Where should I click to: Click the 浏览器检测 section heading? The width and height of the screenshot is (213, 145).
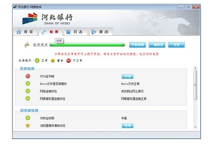(29, 111)
